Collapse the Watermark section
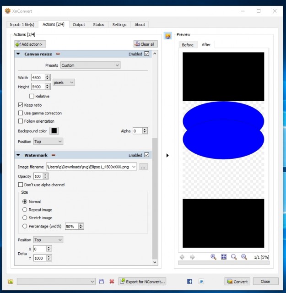This screenshot has height=293, width=286. 18,155
